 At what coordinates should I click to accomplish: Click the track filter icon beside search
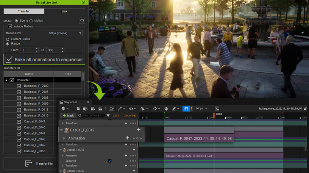coord(108,115)
